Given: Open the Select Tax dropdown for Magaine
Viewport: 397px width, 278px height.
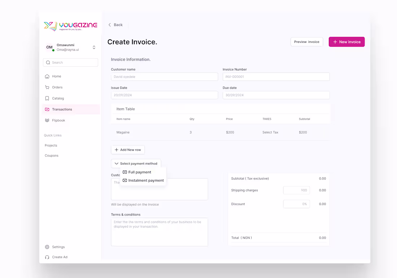Looking at the screenshot, I should (270, 132).
